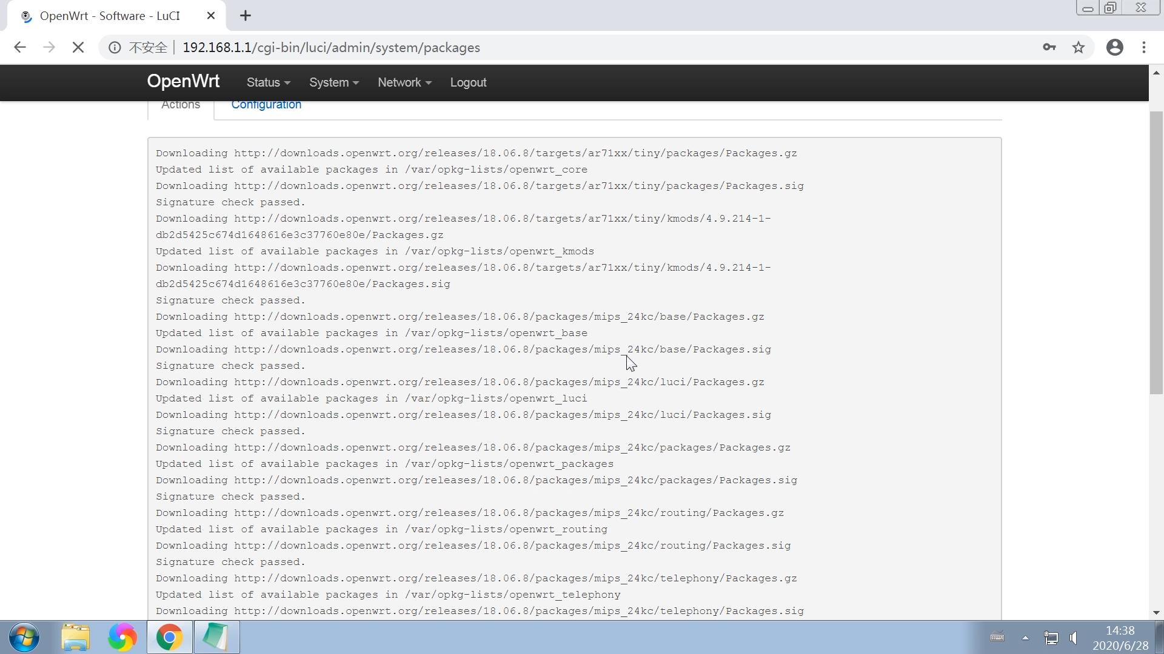Stop page loading with X icon
The image size is (1164, 654).
(78, 47)
